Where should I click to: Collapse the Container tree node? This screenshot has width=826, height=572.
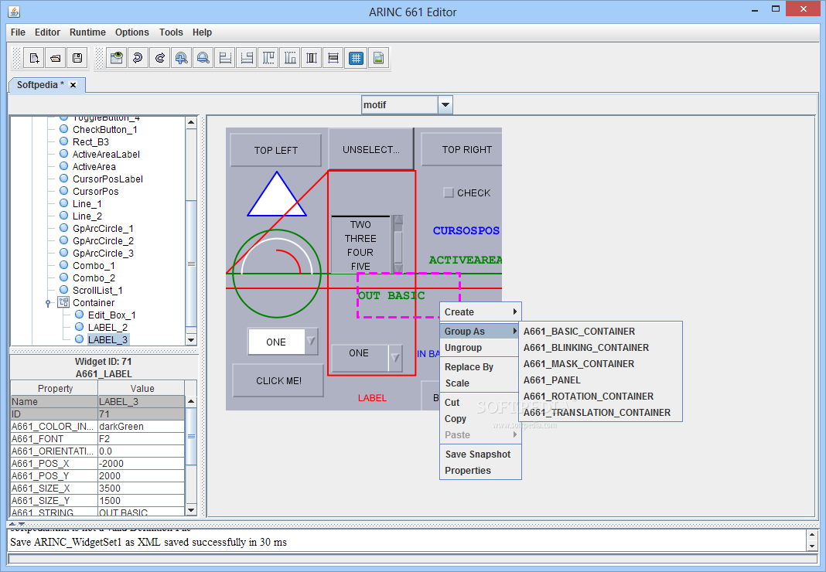48,303
